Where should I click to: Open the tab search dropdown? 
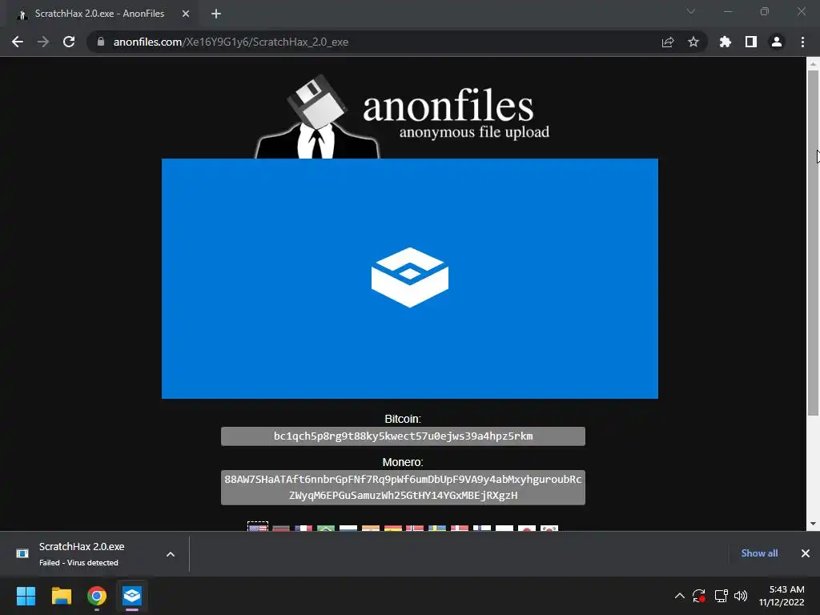[691, 11]
